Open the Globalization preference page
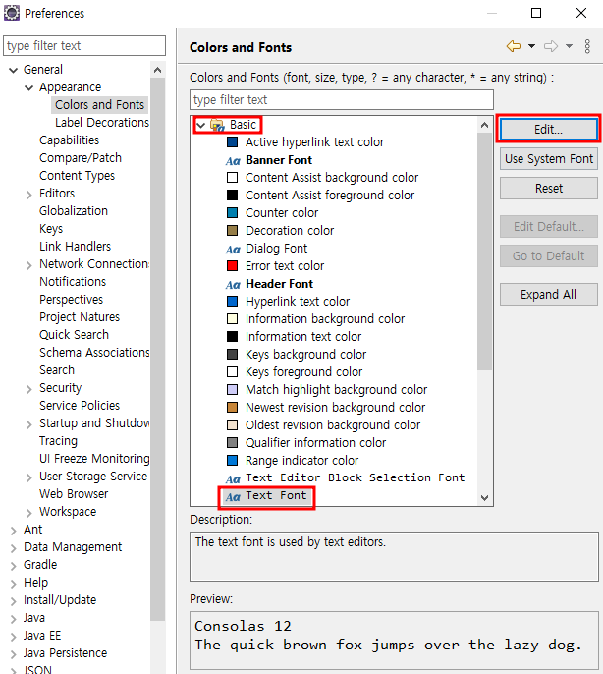This screenshot has width=603, height=674. point(74,210)
